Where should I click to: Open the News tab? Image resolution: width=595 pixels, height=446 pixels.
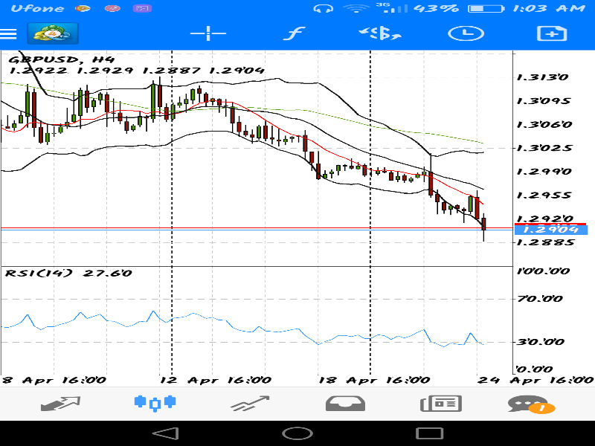tap(441, 404)
